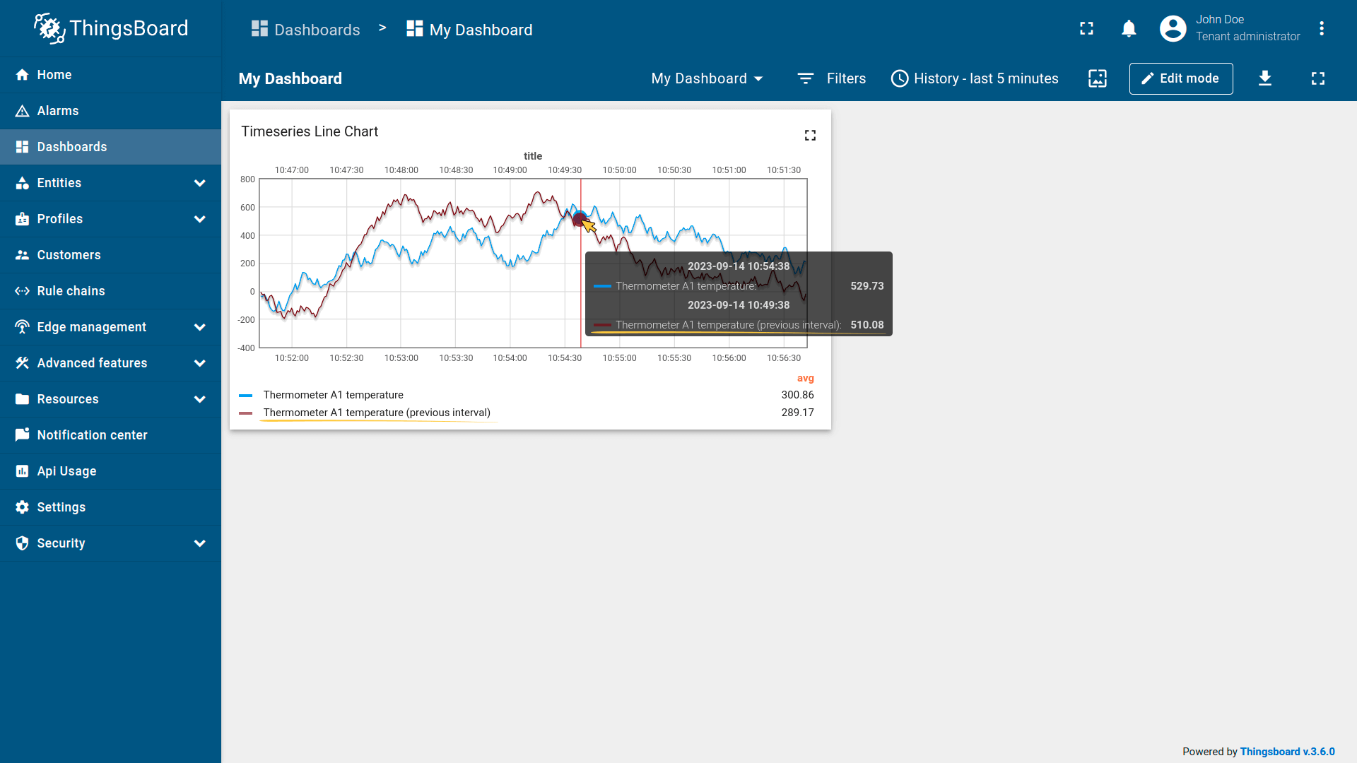Toggle Thermometer A1 temperature legend series
The height and width of the screenshot is (763, 1357).
click(333, 395)
